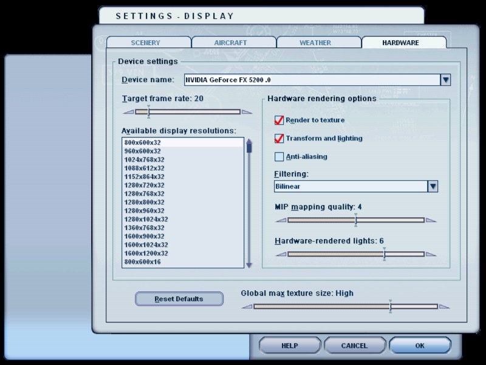Open the Device name dropdown
Screen dimensions: 486x365
click(445, 80)
